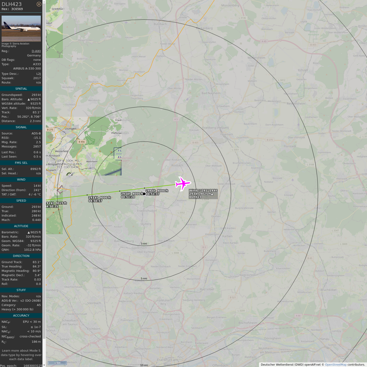Close the DLH423 aircraft info panel
Screen dimensions: 367x367
click(39, 4)
